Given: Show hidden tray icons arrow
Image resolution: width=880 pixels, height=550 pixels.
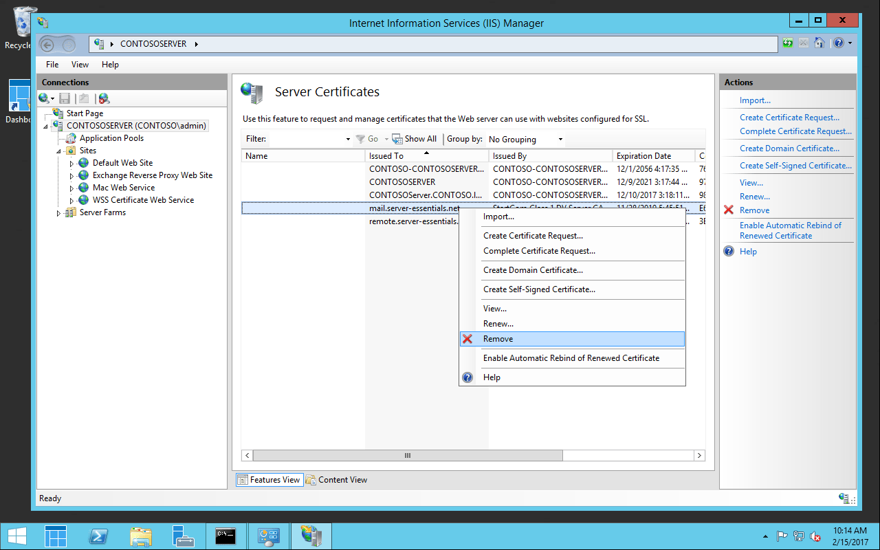Looking at the screenshot, I should (765, 536).
